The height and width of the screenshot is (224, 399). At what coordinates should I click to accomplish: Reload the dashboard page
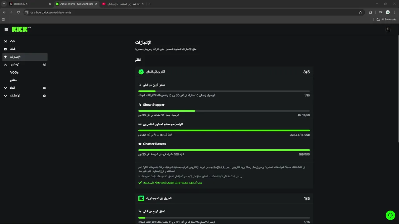18,12
